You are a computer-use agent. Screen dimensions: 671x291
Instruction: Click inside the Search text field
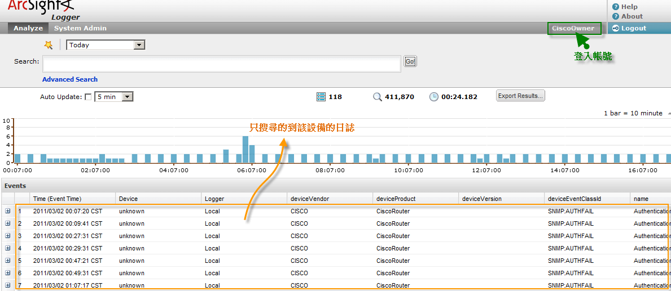click(222, 64)
